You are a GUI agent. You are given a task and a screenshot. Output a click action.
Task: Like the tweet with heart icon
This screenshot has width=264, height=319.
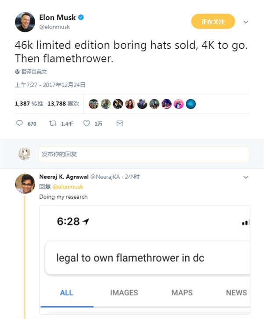87,124
